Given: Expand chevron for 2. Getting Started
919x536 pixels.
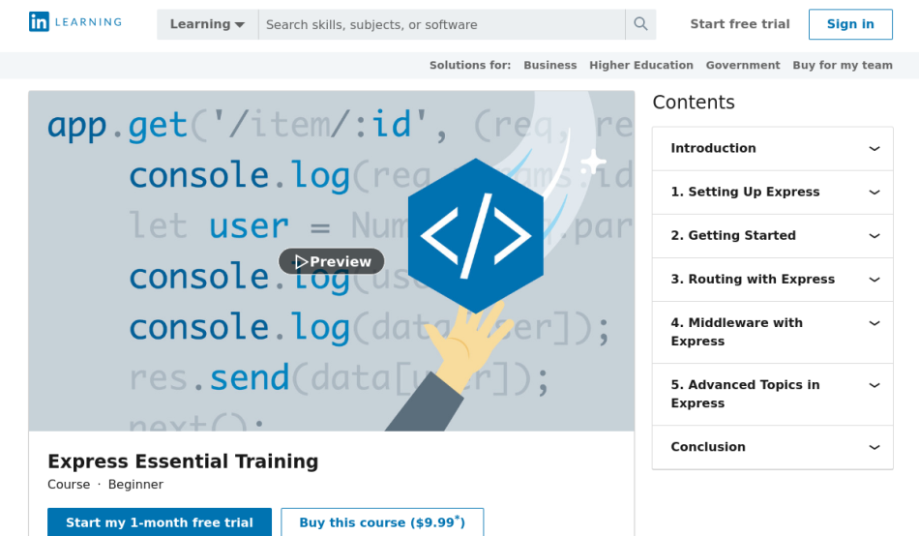Looking at the screenshot, I should [x=874, y=236].
